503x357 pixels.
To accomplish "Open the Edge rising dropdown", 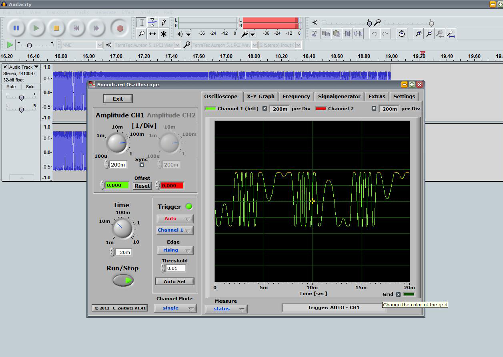I will [175, 250].
